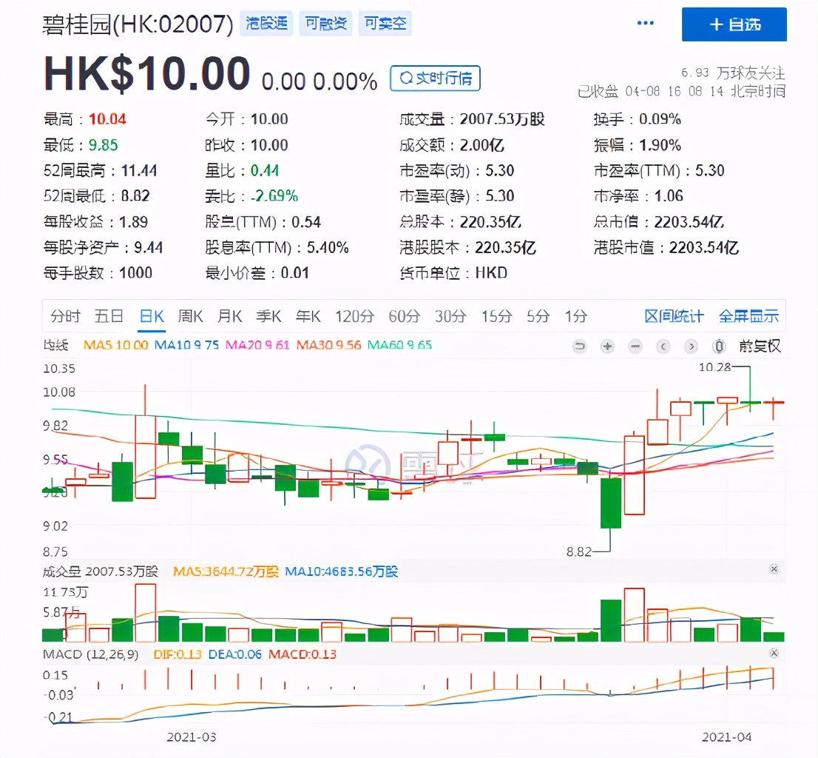This screenshot has width=818, height=758.
Task: Switch to the 120分 chart
Action: point(355,316)
